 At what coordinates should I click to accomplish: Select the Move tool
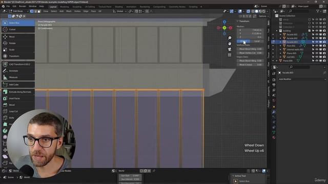pos(18,37)
